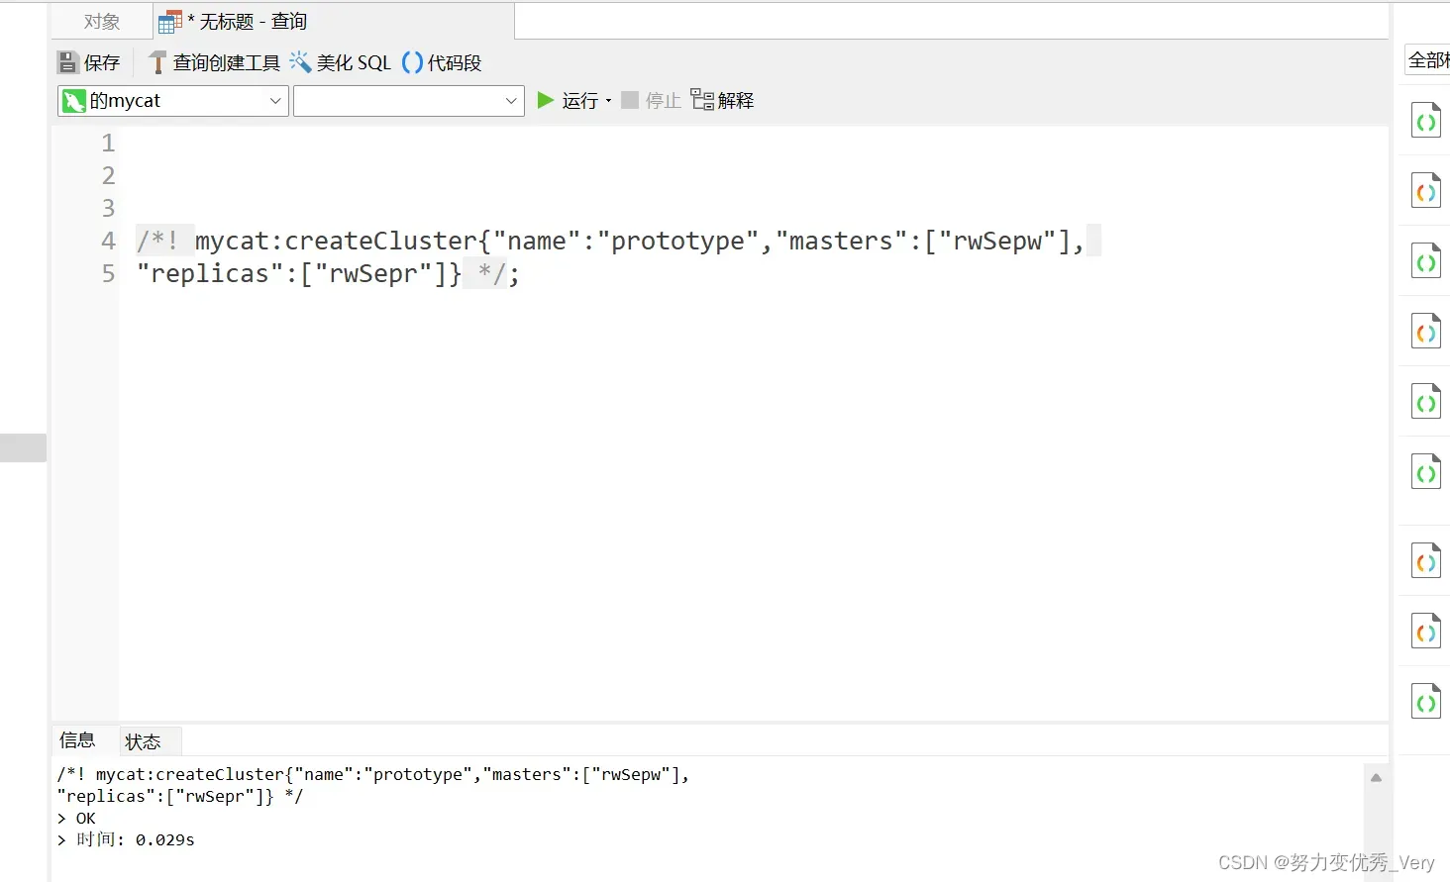
Task: Click the "replicas":["rwSepr"] text on line 5
Action: 292,273
